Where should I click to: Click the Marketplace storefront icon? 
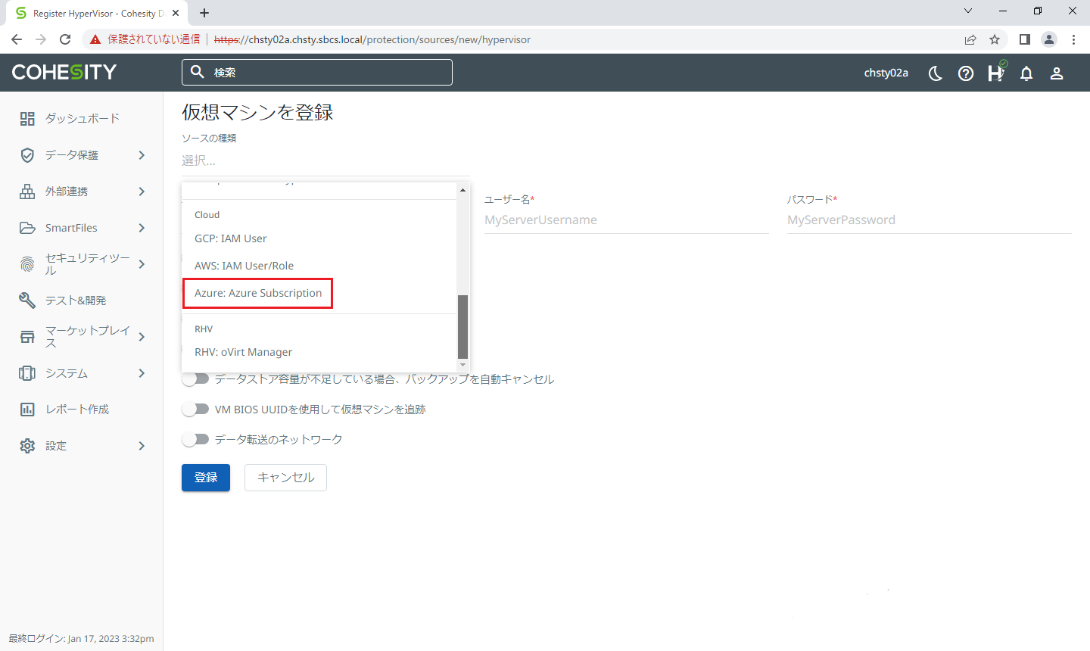[27, 337]
